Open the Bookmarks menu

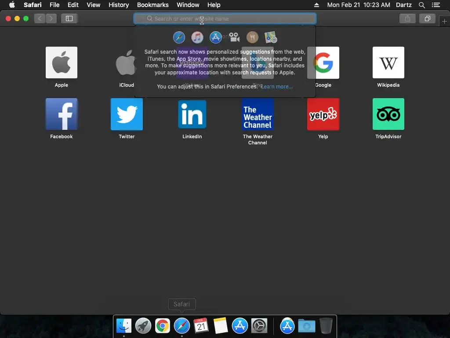point(152,5)
